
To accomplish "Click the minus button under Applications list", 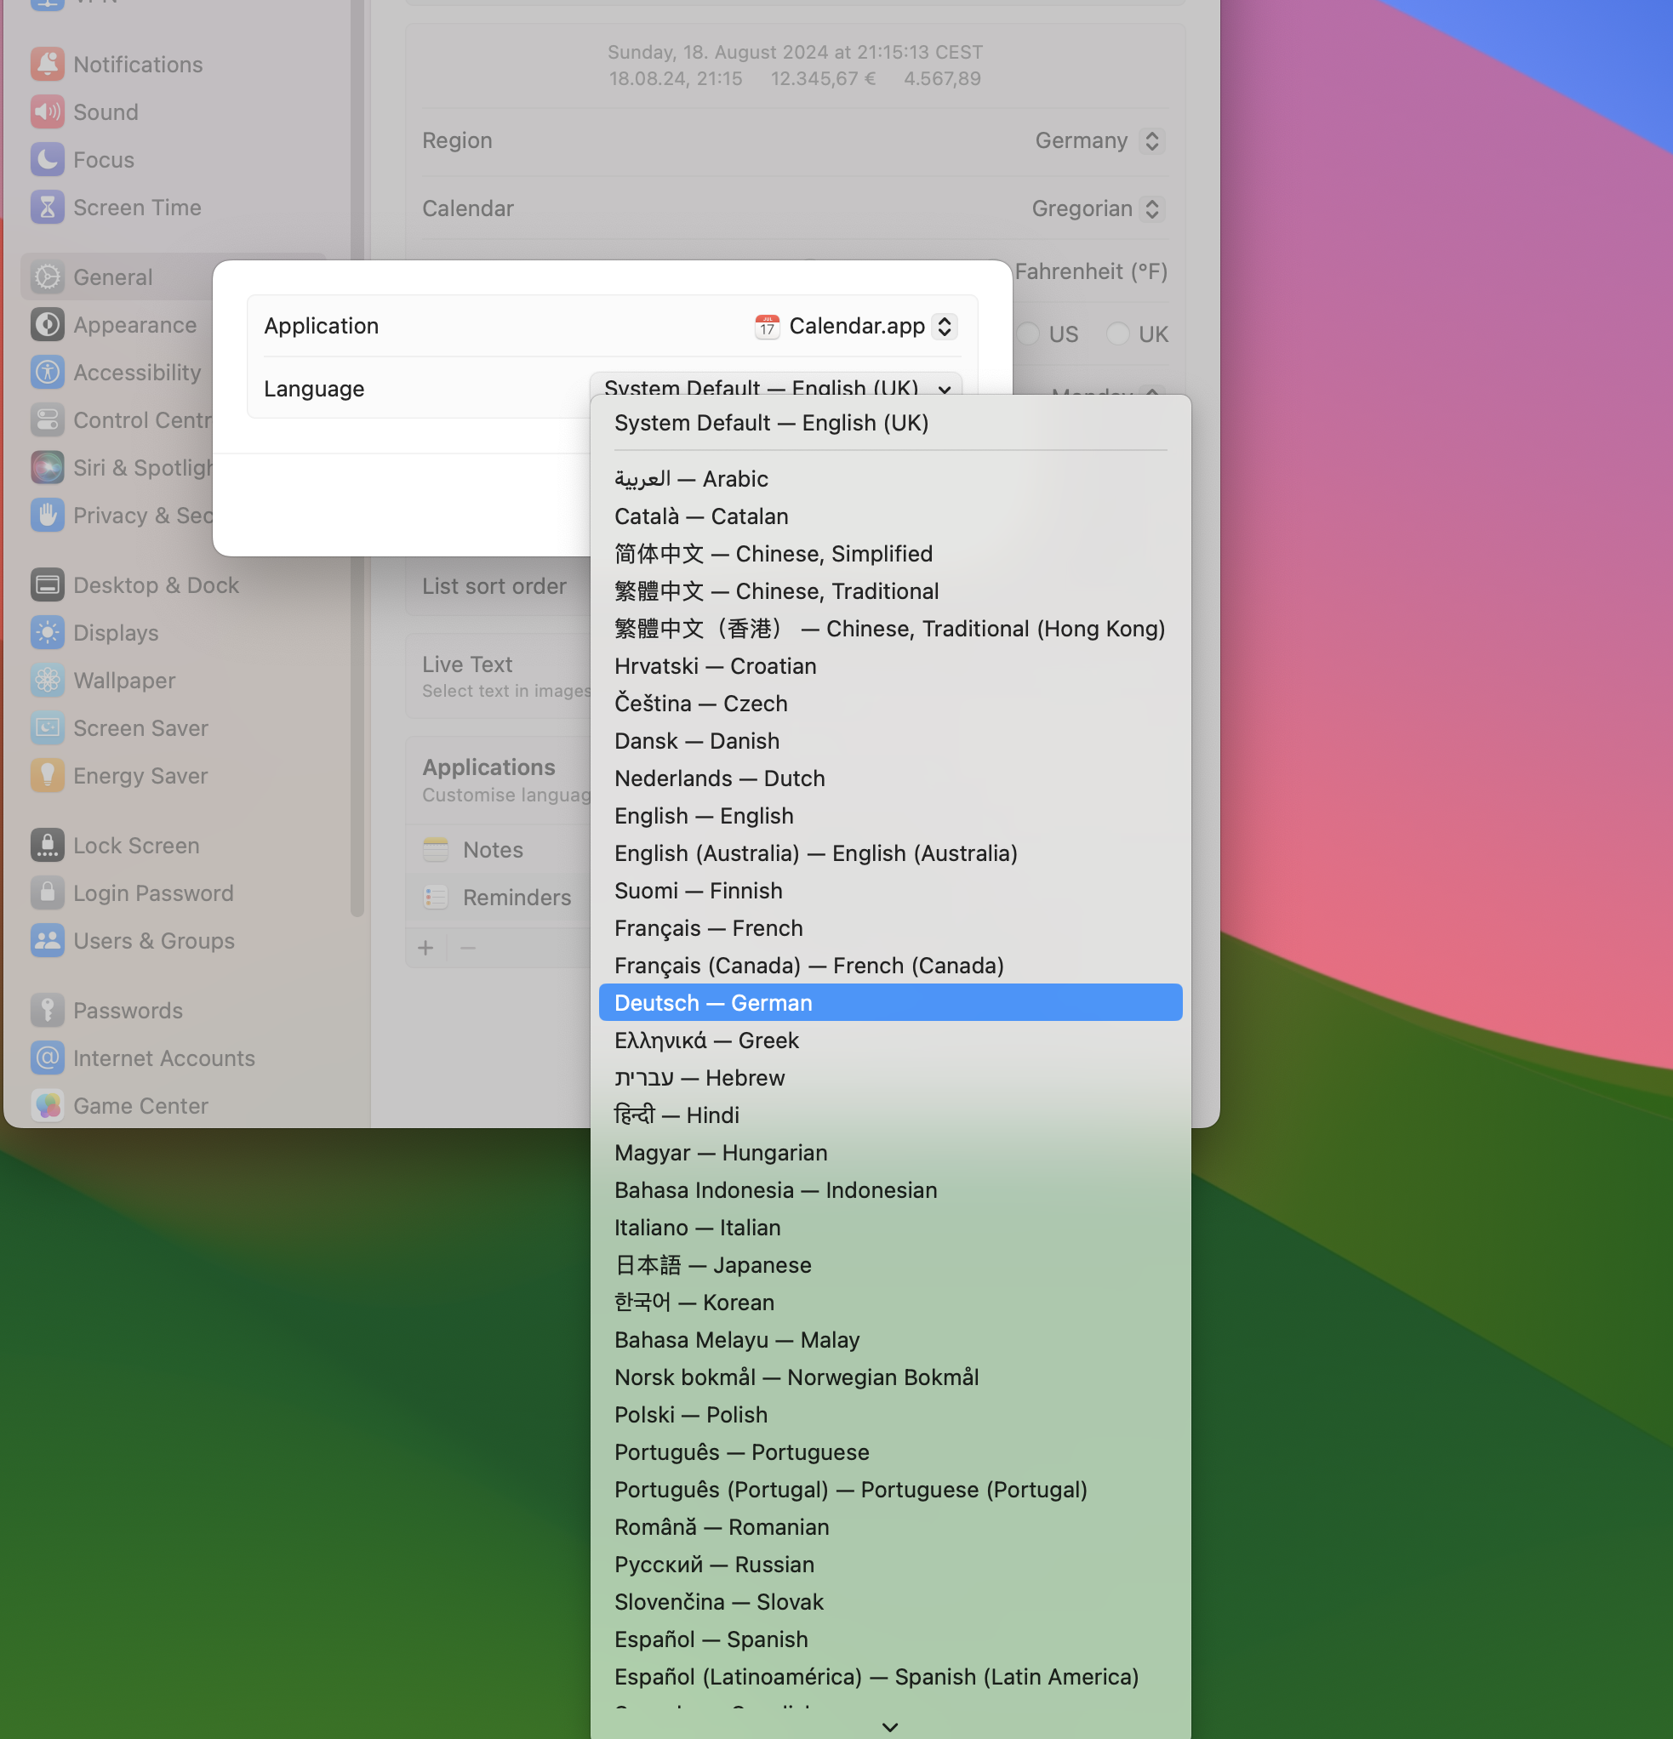I will click(468, 948).
